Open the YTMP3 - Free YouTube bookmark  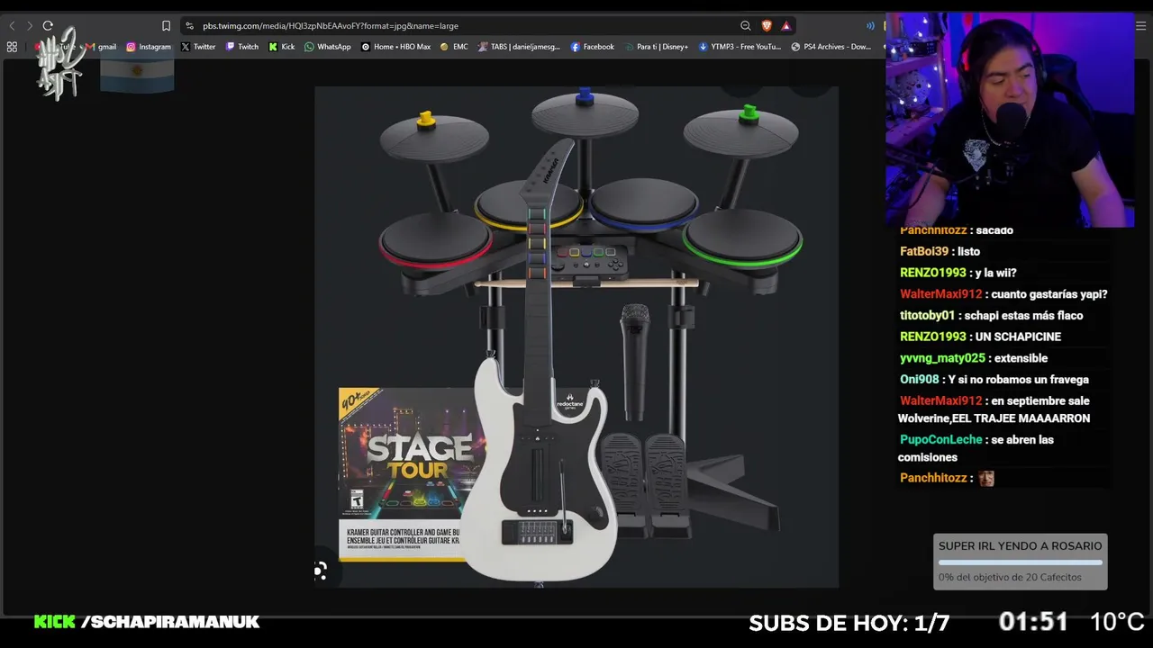[x=740, y=47]
